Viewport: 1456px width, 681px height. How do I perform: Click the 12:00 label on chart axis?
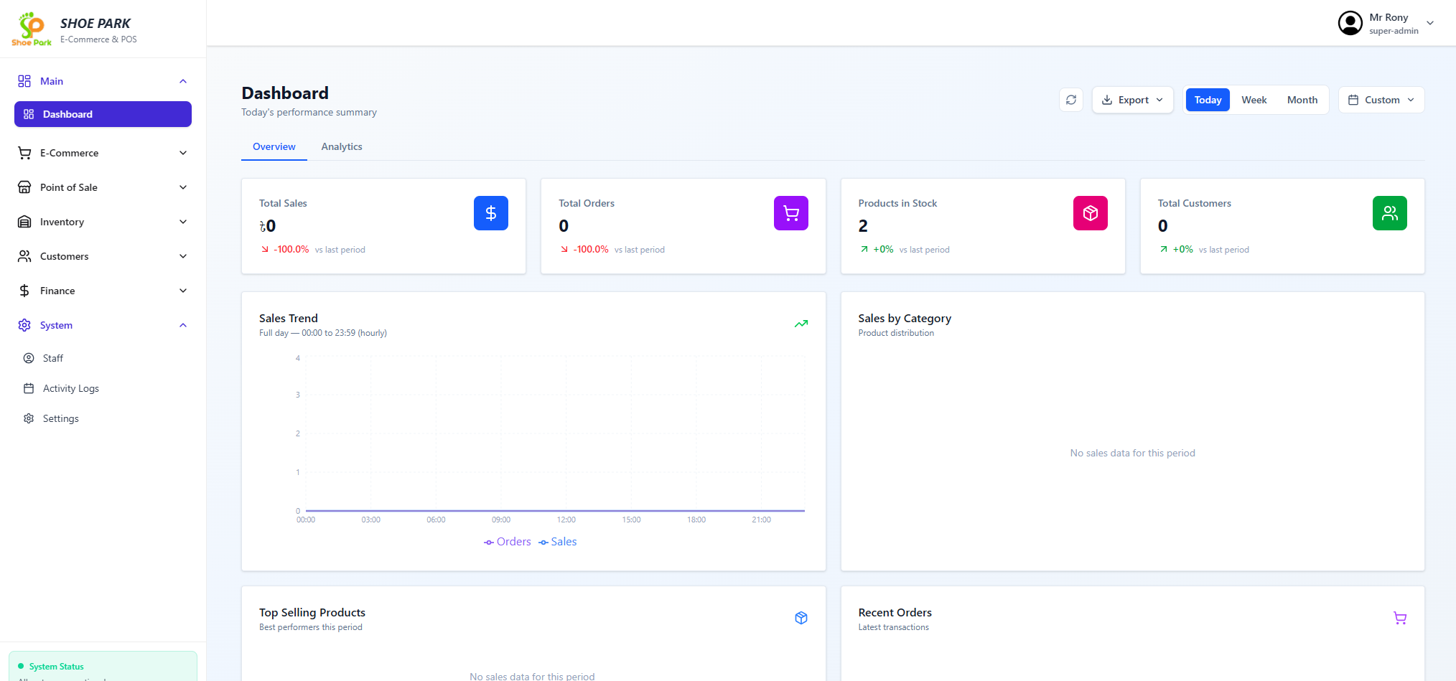pos(566,520)
